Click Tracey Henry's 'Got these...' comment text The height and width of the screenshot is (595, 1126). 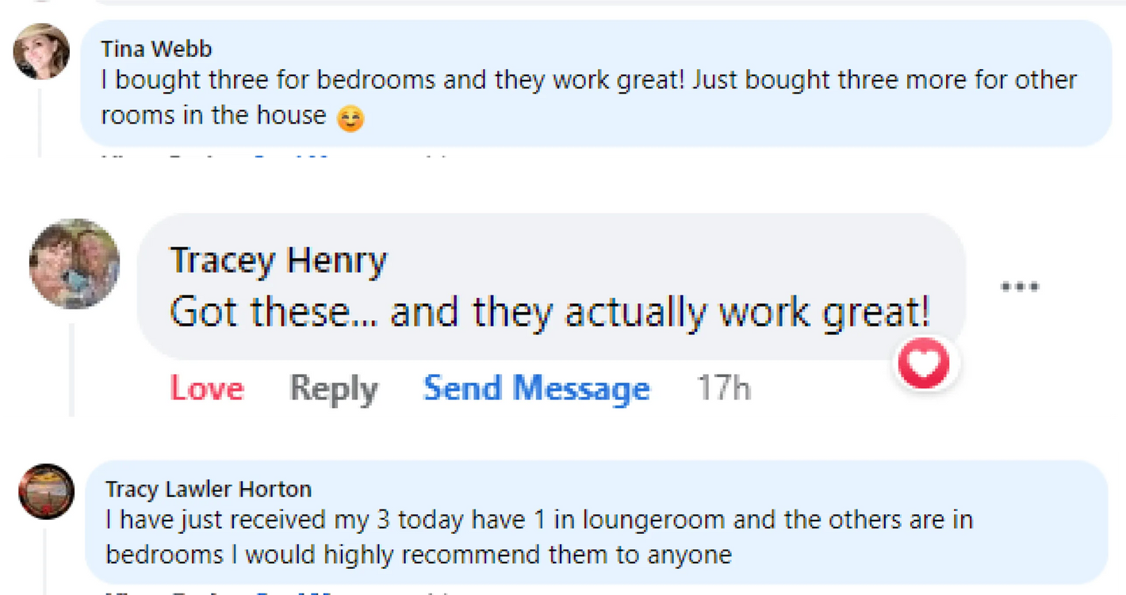coord(270,312)
